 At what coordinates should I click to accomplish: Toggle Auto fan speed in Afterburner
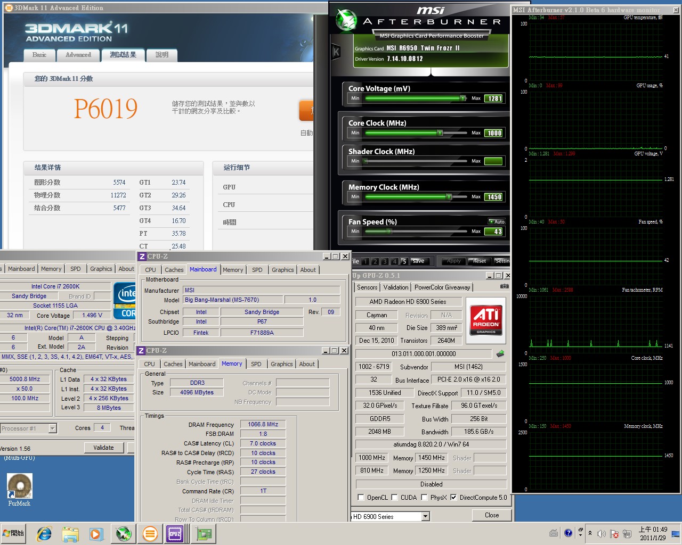497,221
